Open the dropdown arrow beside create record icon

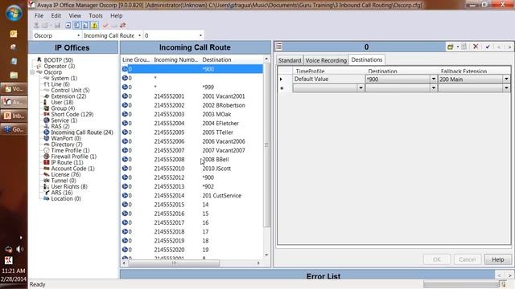click(x=458, y=47)
